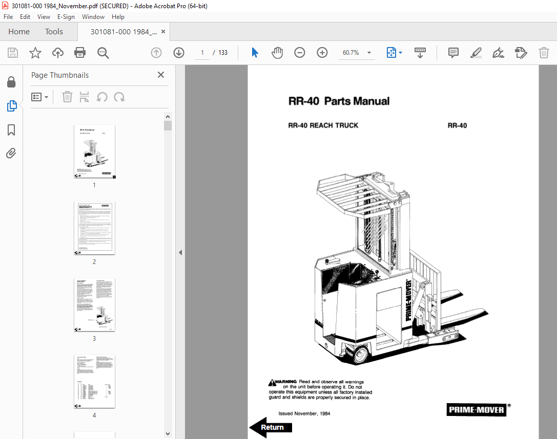Toggle the Page Thumbnails sidebar icon
This screenshot has width=557, height=439.
11,106
